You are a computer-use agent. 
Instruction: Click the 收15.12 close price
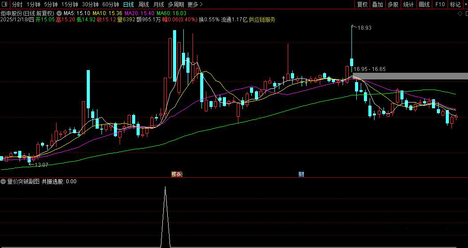[106, 20]
